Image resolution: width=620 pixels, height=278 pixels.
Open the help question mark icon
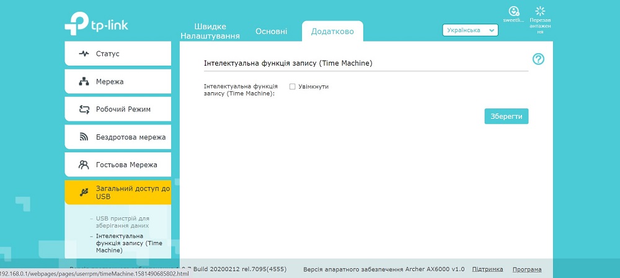pyautogui.click(x=539, y=59)
